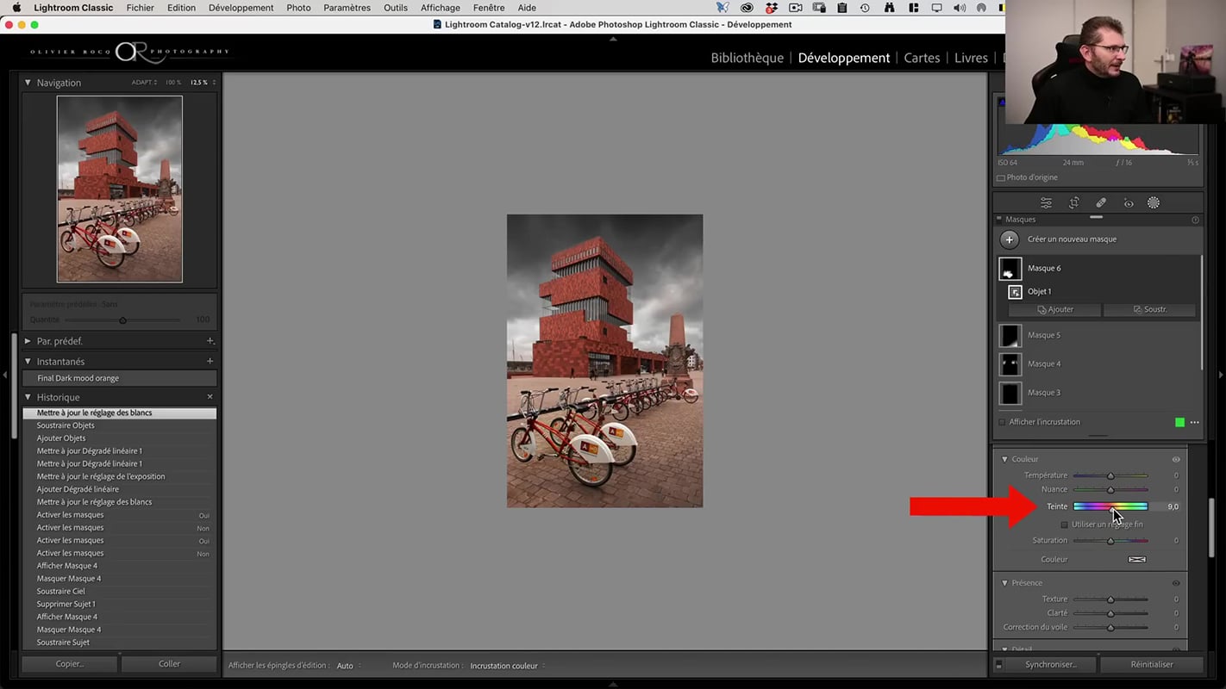Select the Healing (bandage) tool

point(1101,203)
